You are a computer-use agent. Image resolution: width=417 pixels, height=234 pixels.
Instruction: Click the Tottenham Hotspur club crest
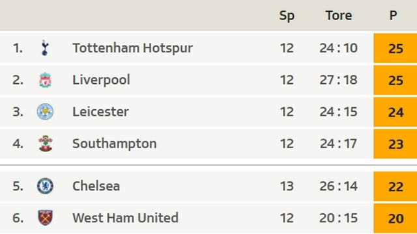(45, 47)
